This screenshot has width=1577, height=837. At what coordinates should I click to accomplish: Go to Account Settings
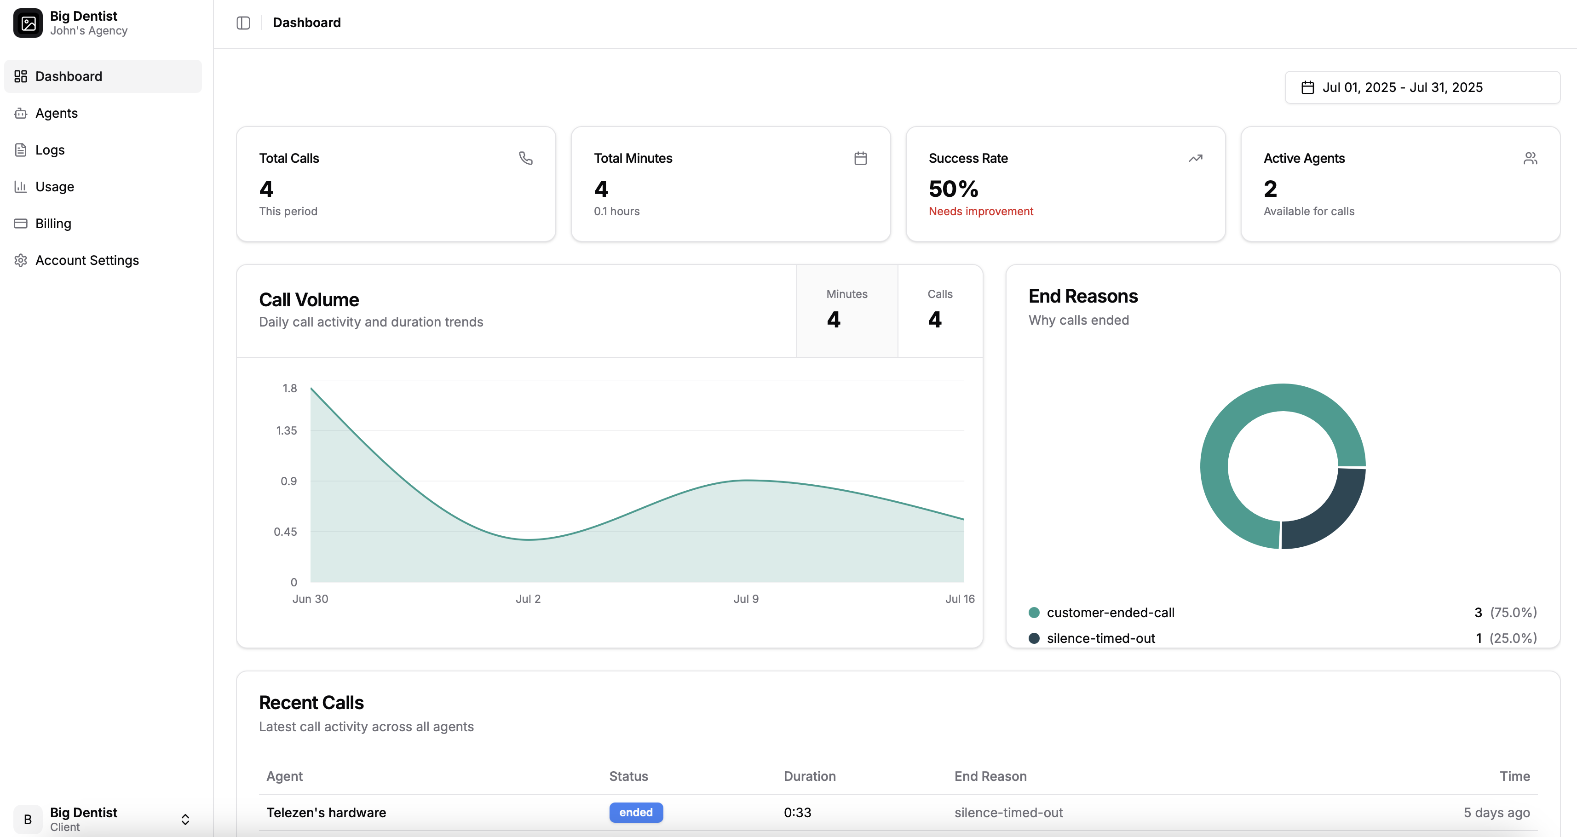click(87, 260)
